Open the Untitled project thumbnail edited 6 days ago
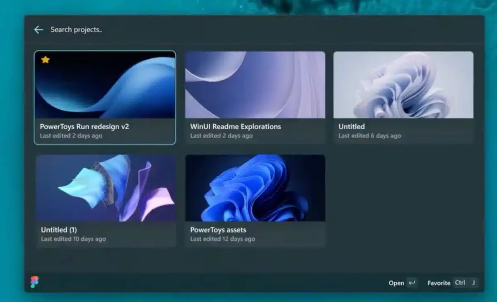 pos(403,85)
